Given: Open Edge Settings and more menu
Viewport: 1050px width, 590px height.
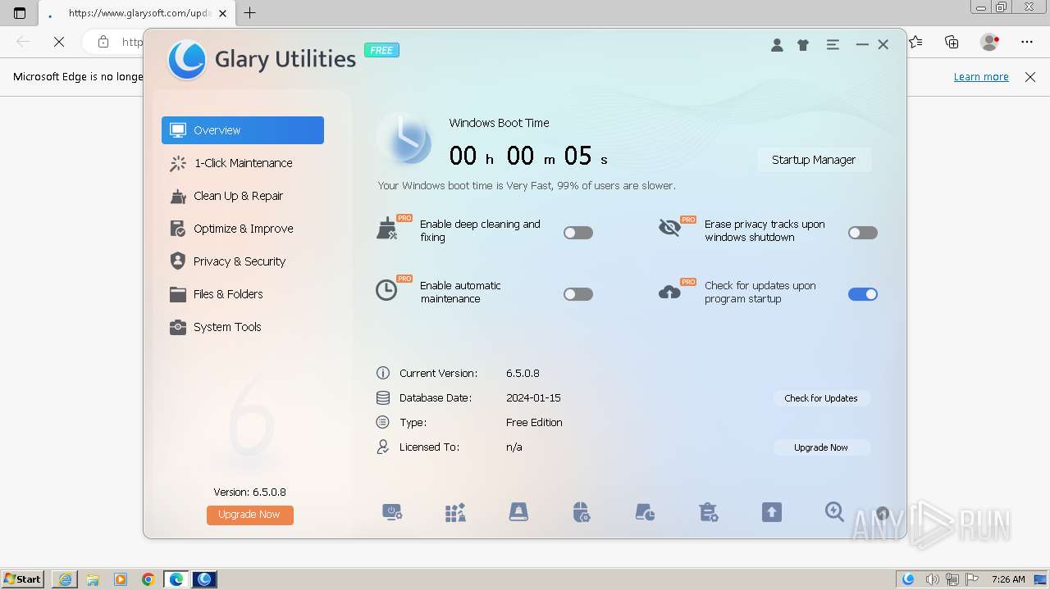Looking at the screenshot, I should coord(1027,42).
